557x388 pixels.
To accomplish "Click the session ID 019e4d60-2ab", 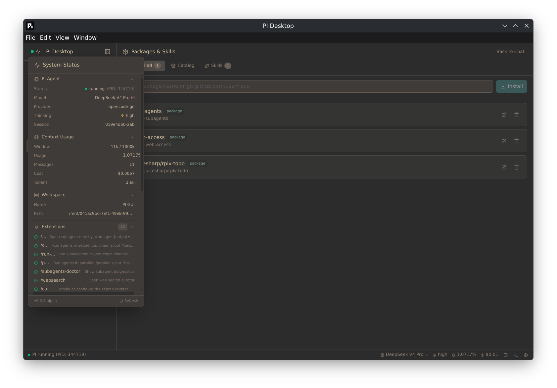I will pyautogui.click(x=120, y=124).
